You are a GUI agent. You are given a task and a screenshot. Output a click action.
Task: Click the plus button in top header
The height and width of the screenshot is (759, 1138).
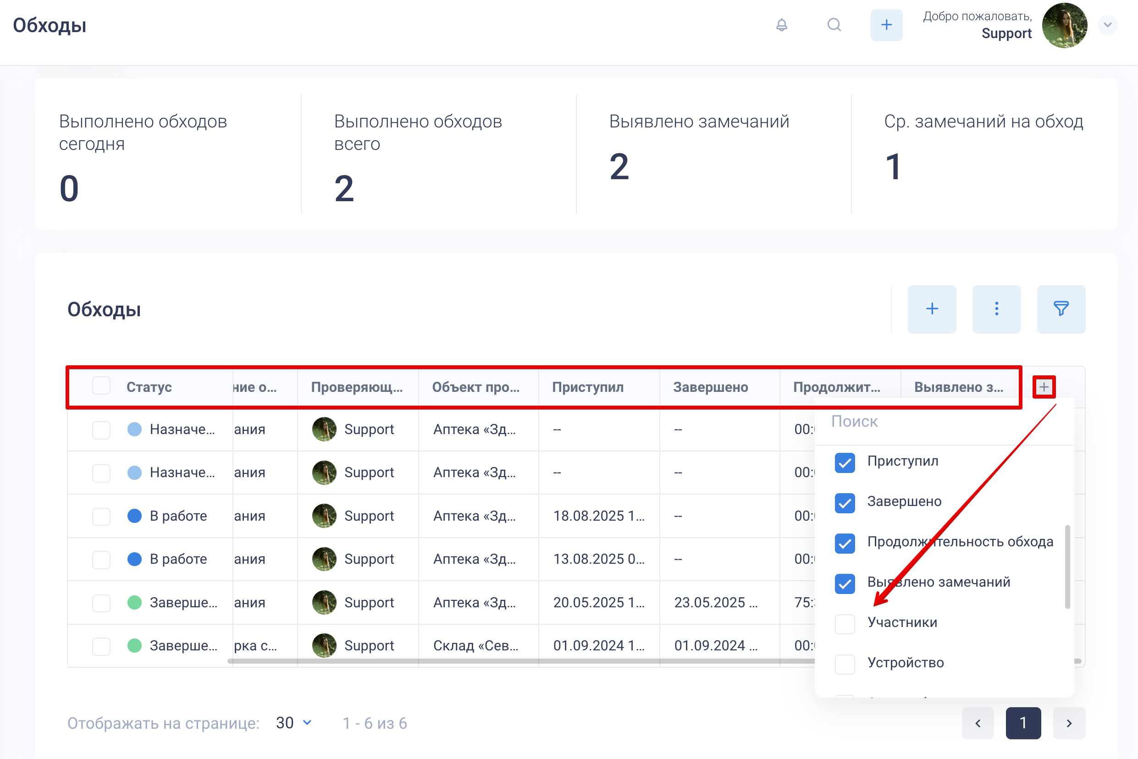pyautogui.click(x=886, y=25)
